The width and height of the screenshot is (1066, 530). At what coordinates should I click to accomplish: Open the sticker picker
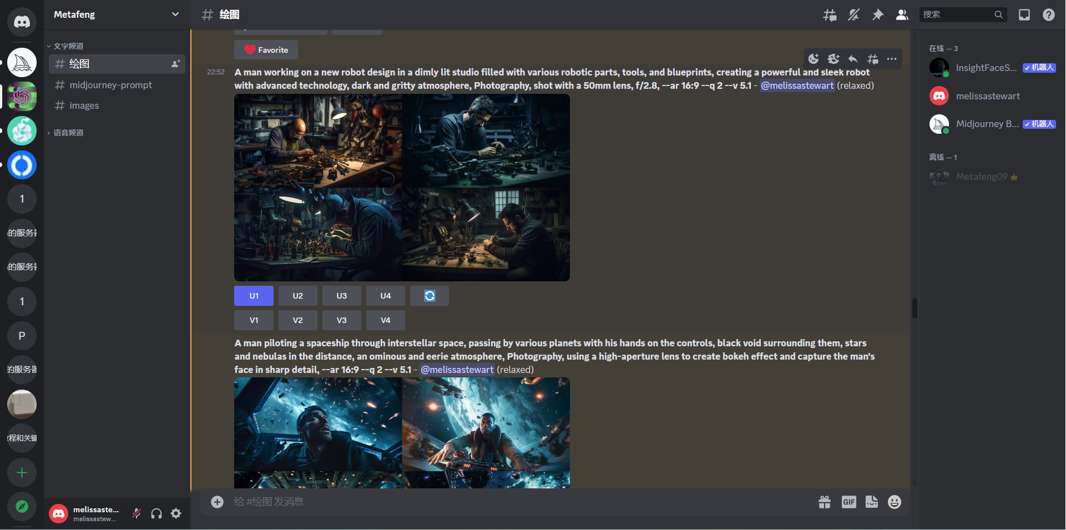point(872,502)
